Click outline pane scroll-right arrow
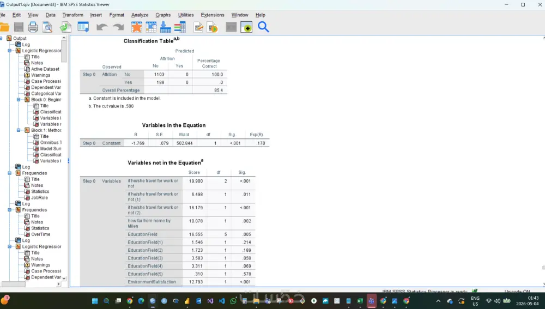Screen dimensions: 545x309 (58, 284)
